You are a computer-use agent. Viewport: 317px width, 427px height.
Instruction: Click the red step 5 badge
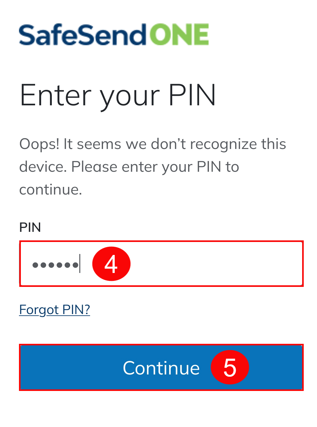pyautogui.click(x=230, y=367)
